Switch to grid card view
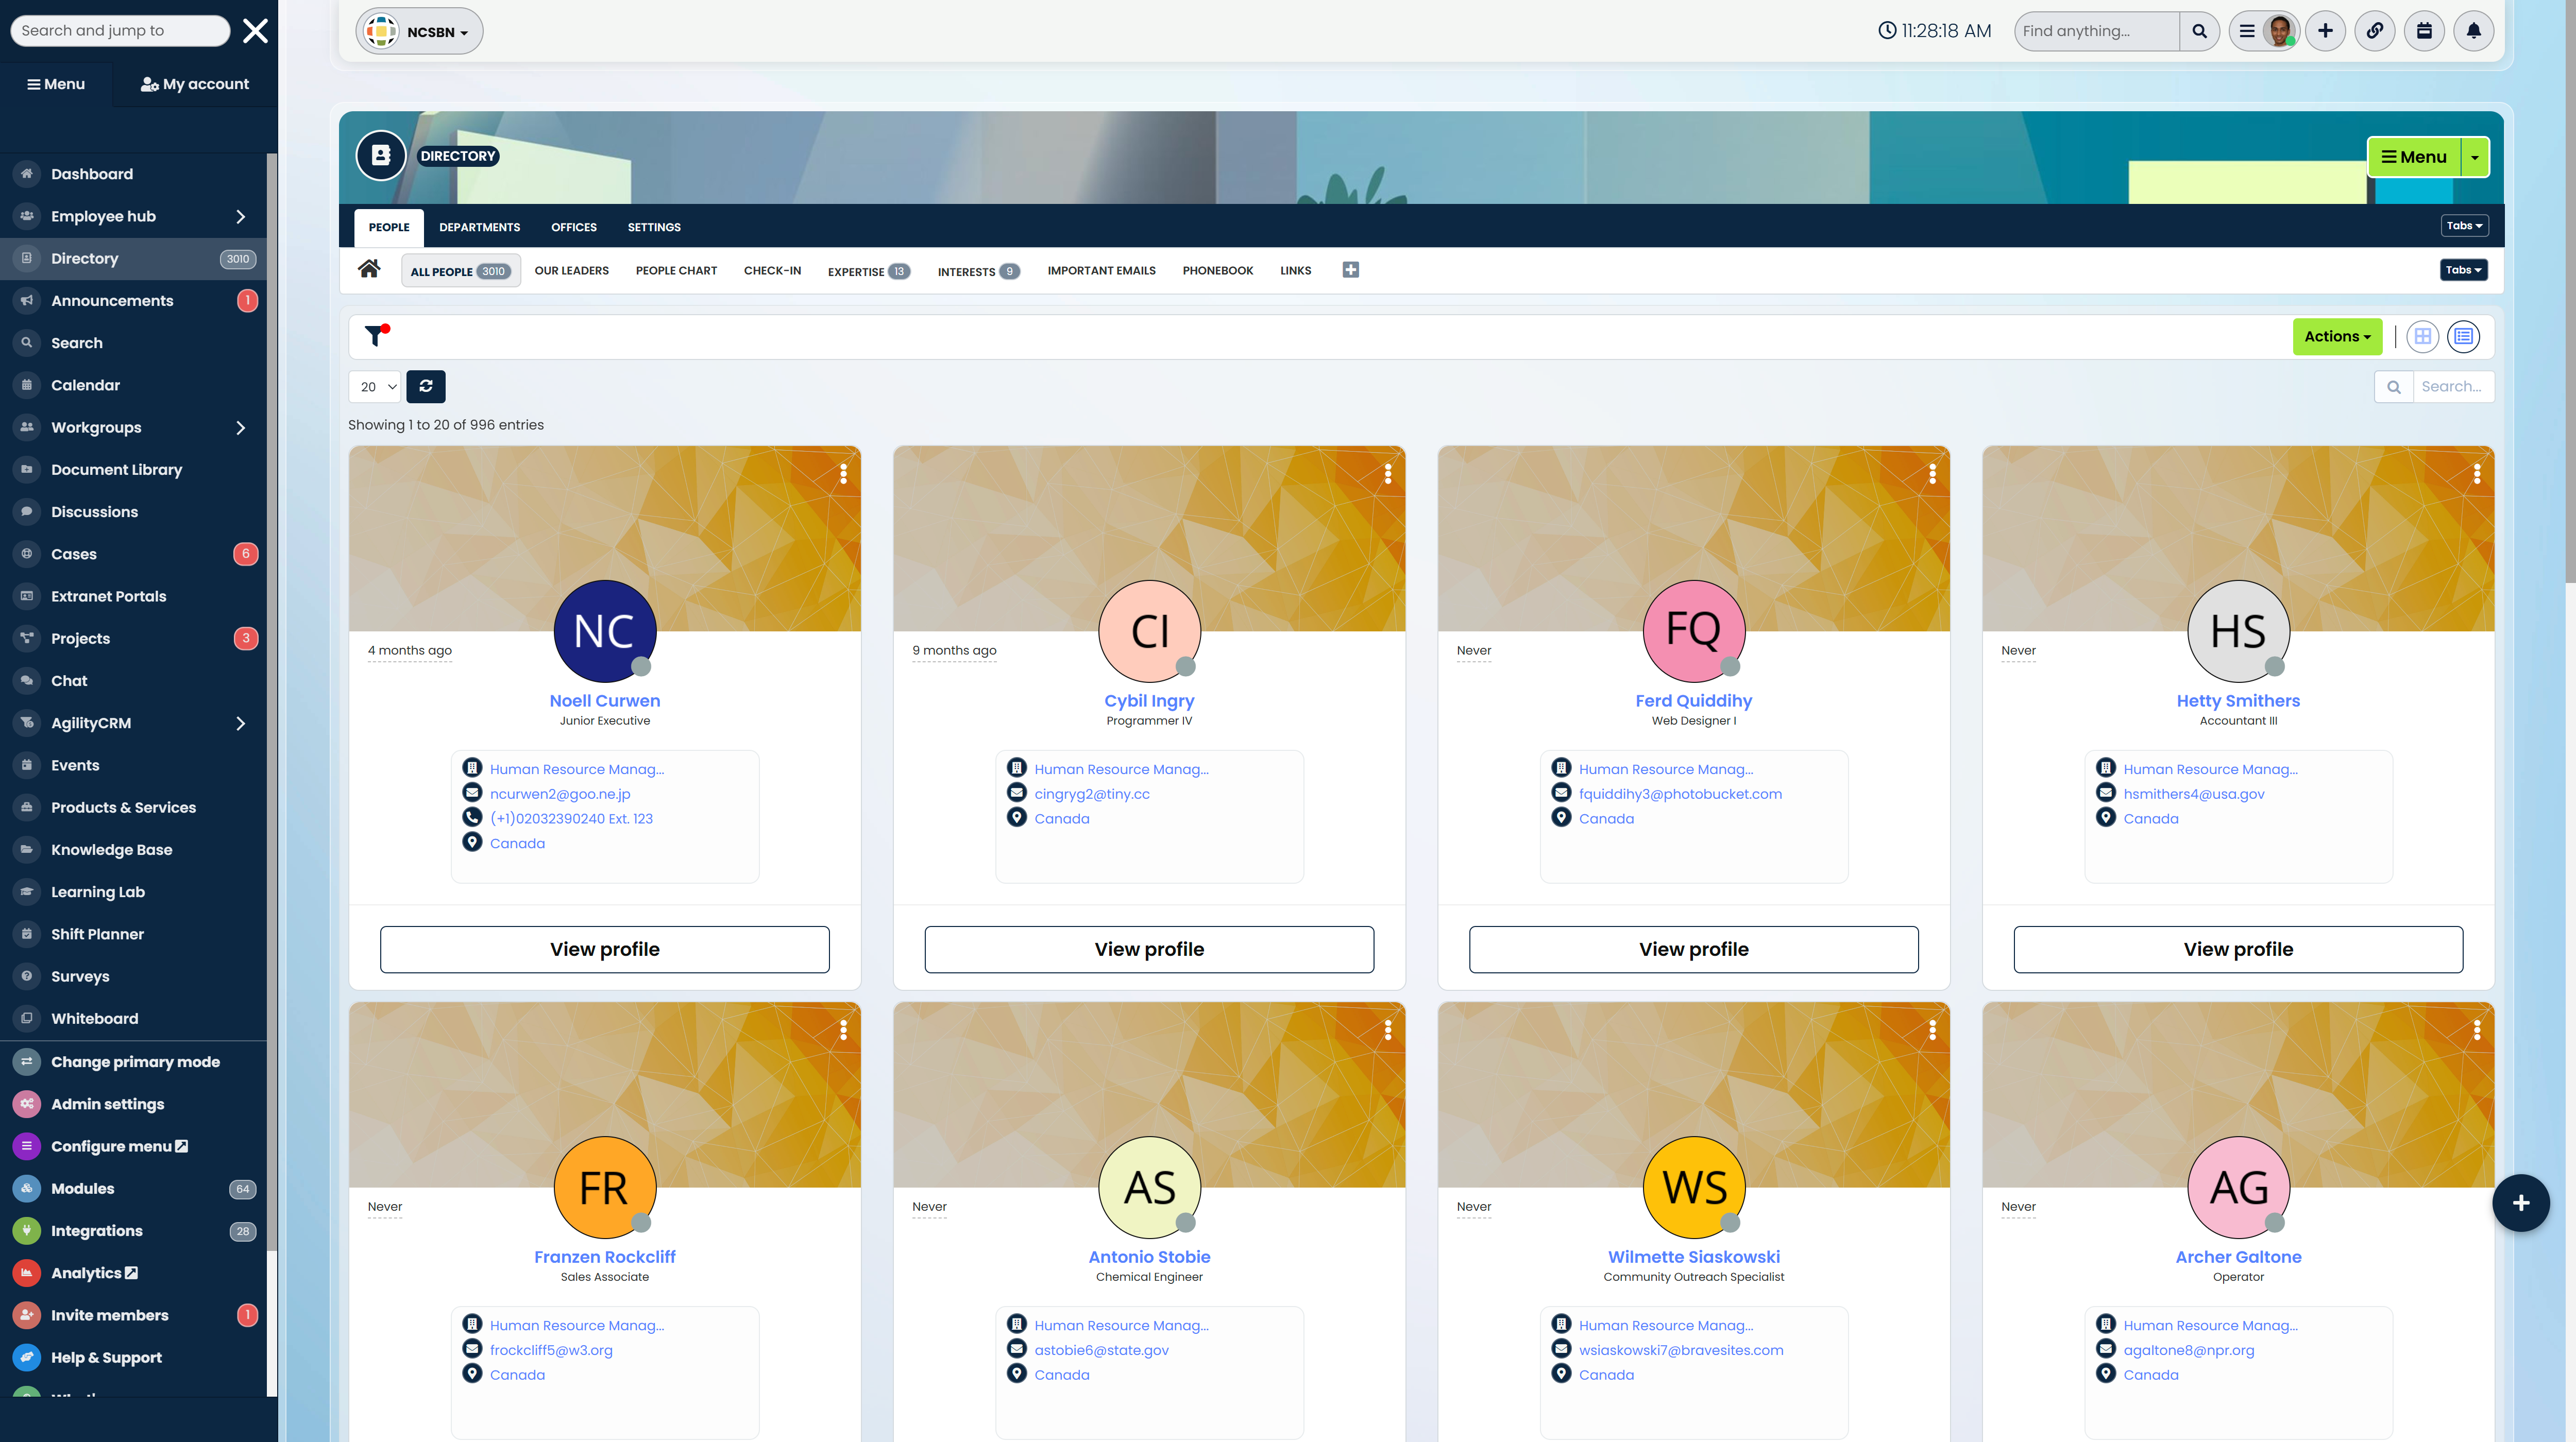The height and width of the screenshot is (1442, 2576). click(x=2422, y=337)
